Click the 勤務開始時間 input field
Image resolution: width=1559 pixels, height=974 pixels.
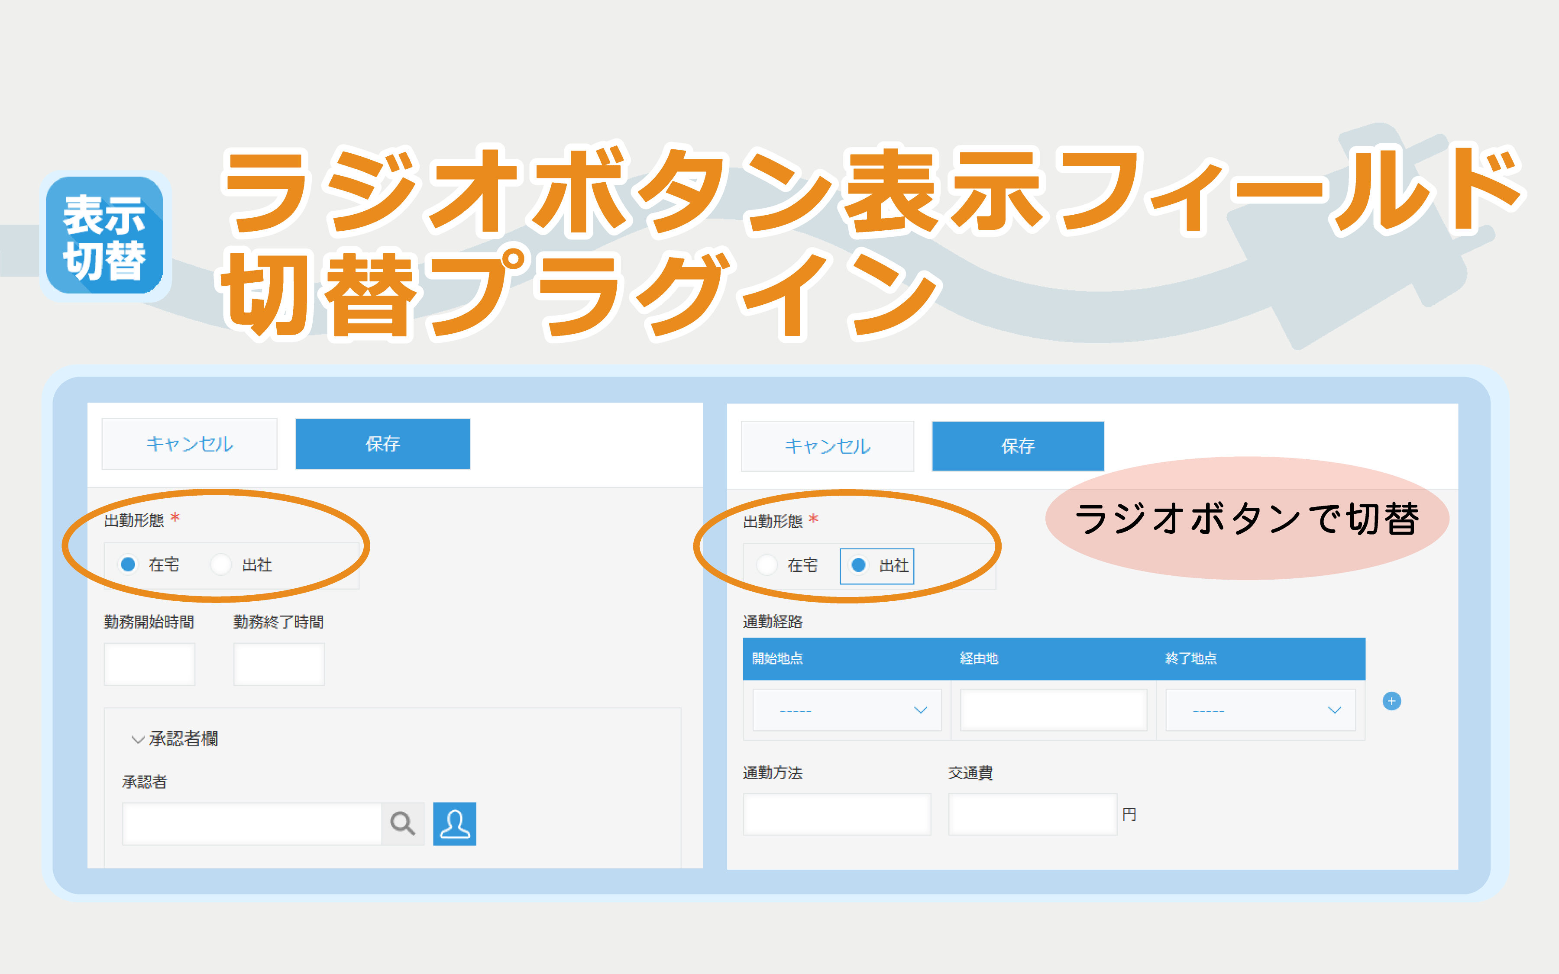point(149,664)
